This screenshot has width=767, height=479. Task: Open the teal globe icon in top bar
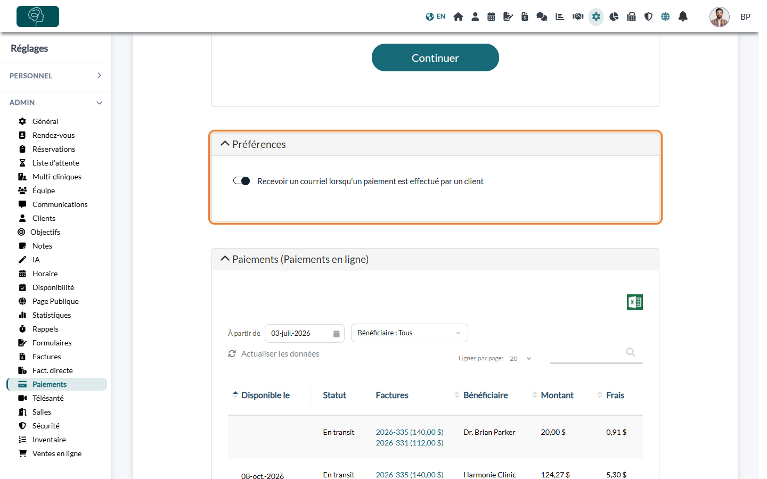pyautogui.click(x=665, y=16)
